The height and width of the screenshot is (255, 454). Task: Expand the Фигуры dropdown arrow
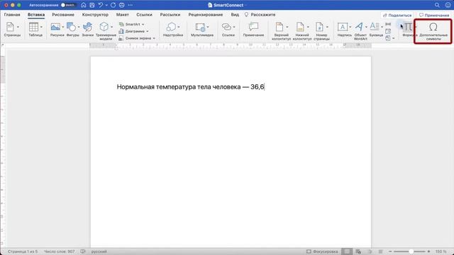(x=79, y=27)
